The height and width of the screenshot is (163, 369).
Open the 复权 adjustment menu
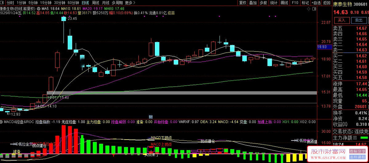pos(242,3)
